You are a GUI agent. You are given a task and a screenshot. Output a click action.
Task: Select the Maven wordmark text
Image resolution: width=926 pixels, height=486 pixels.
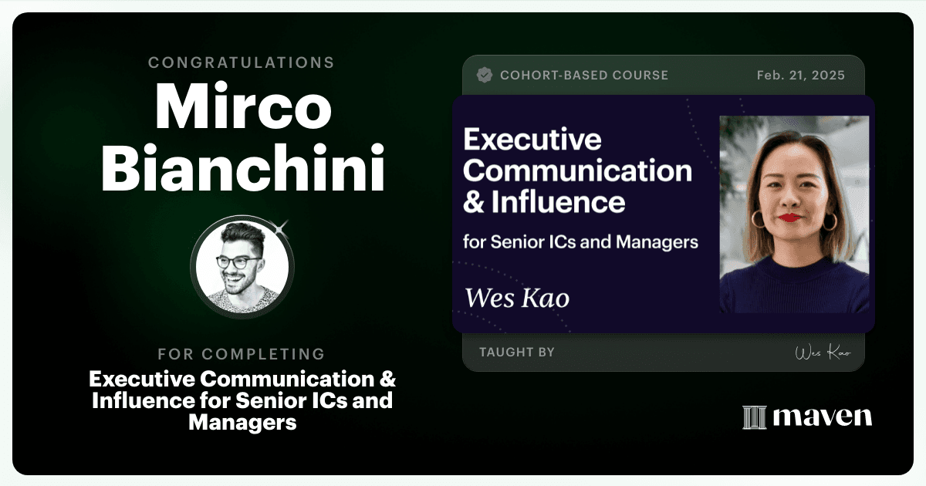click(822, 417)
